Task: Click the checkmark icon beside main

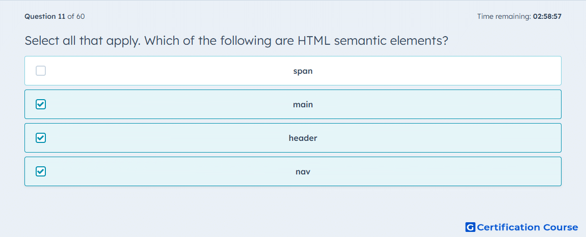Action: tap(41, 104)
